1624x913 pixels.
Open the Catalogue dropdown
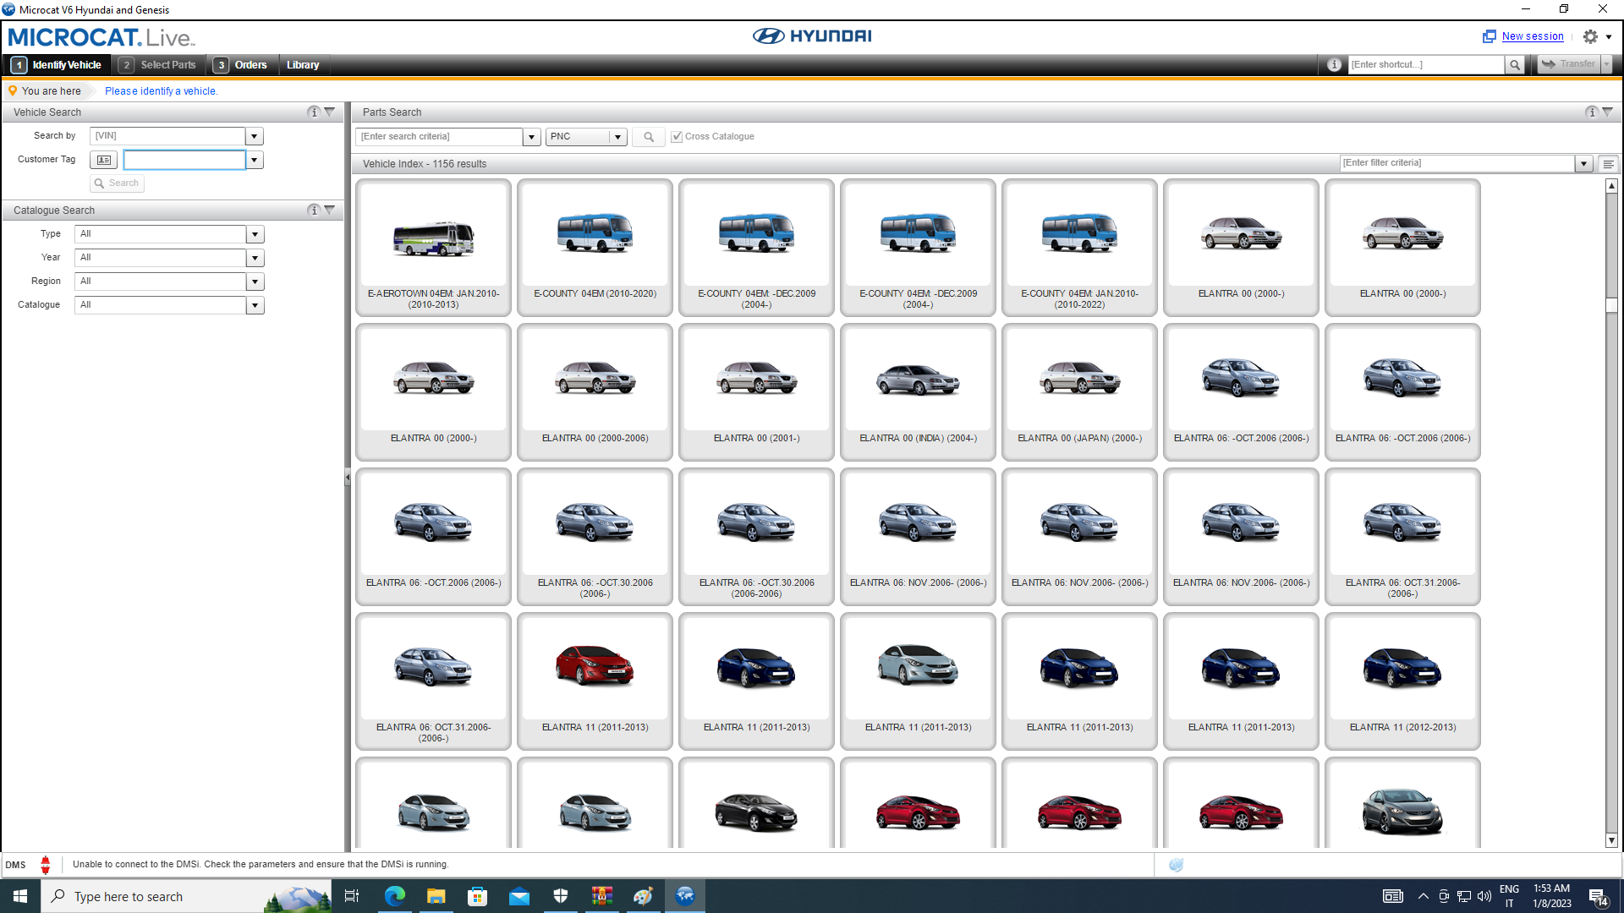[255, 305]
